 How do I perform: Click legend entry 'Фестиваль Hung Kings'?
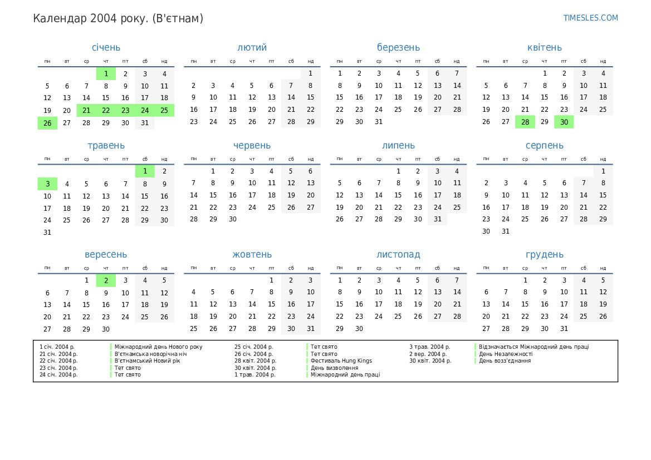coord(341,361)
